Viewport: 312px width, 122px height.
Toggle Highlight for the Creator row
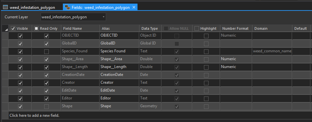[206, 83]
